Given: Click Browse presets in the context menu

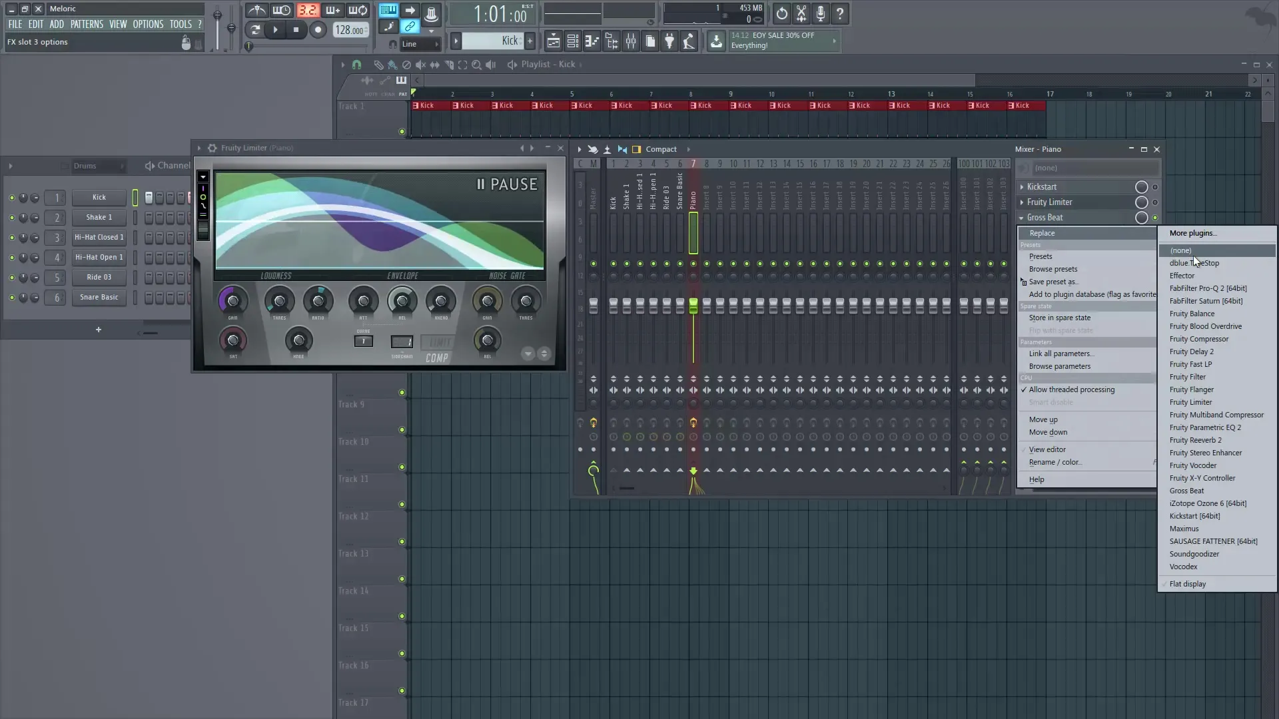Looking at the screenshot, I should (x=1054, y=269).
